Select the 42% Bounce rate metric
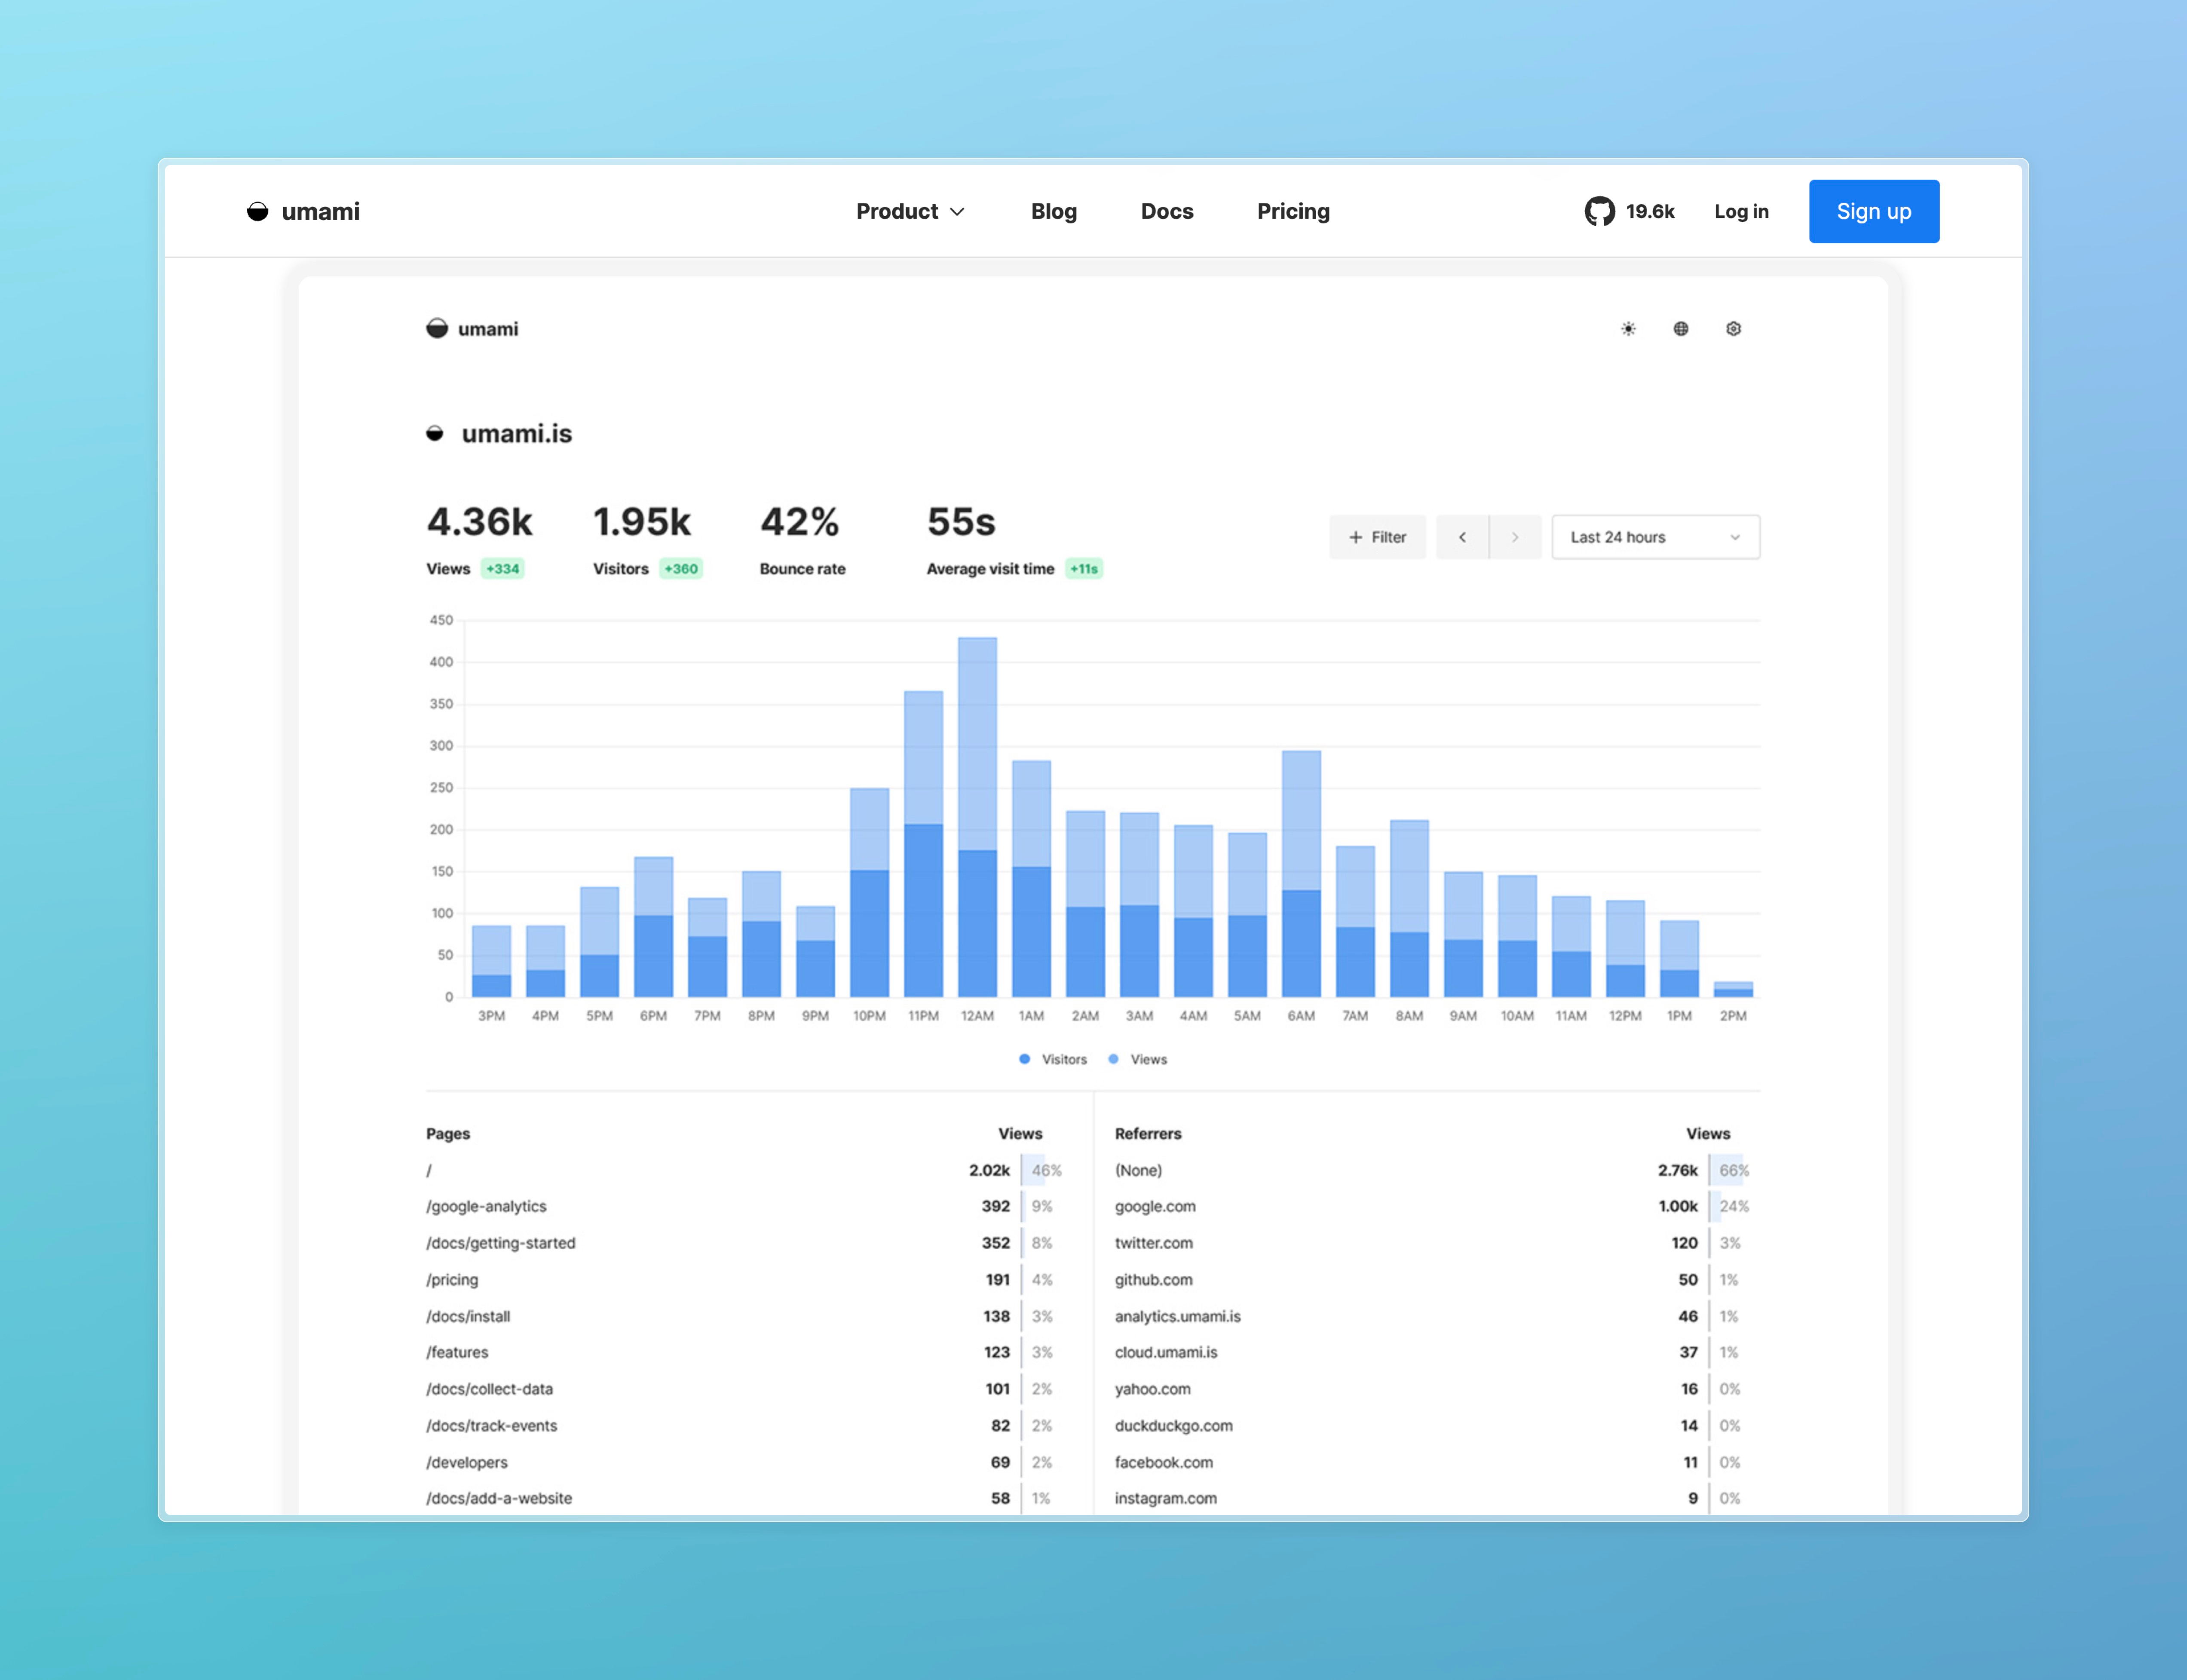The width and height of the screenshot is (2187, 1680). [x=802, y=541]
